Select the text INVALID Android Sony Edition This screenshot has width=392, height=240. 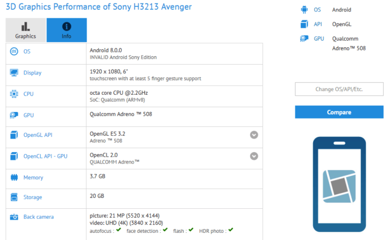[123, 57]
